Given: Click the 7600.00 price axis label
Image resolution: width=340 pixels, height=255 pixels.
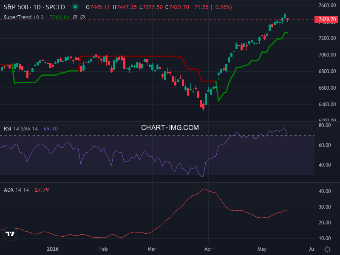Looking at the screenshot, I should (x=327, y=5).
